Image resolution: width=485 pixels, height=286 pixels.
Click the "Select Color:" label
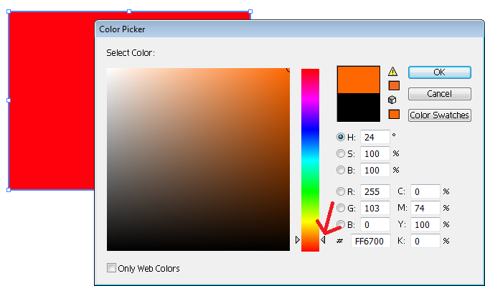131,53
